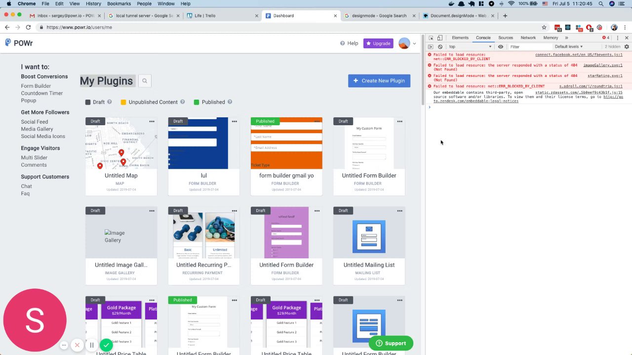Click the search icon next to My Plugins
This screenshot has width=632, height=355.
click(145, 81)
